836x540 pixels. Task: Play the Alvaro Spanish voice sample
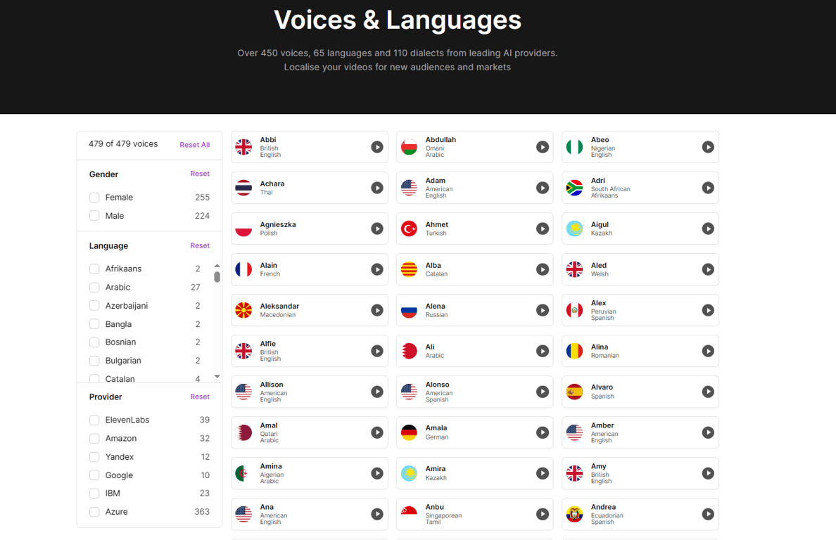(707, 392)
